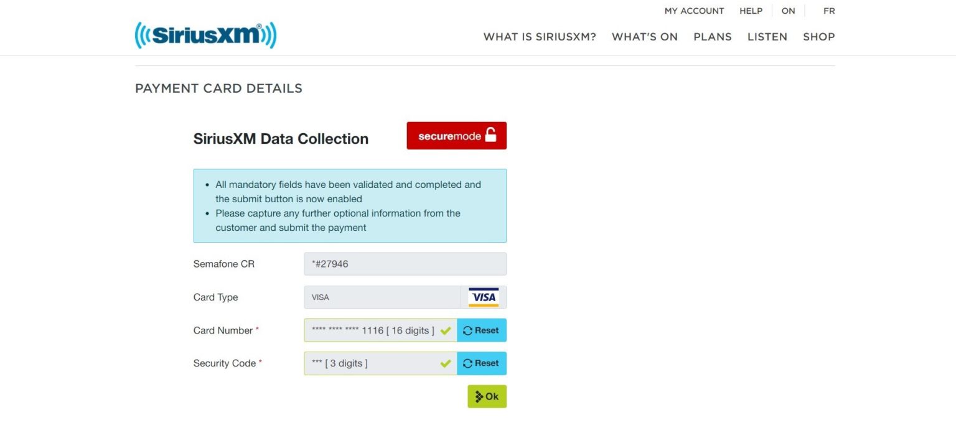This screenshot has height=430, width=956.
Task: Click the SiriusXM logo
Action: click(205, 35)
